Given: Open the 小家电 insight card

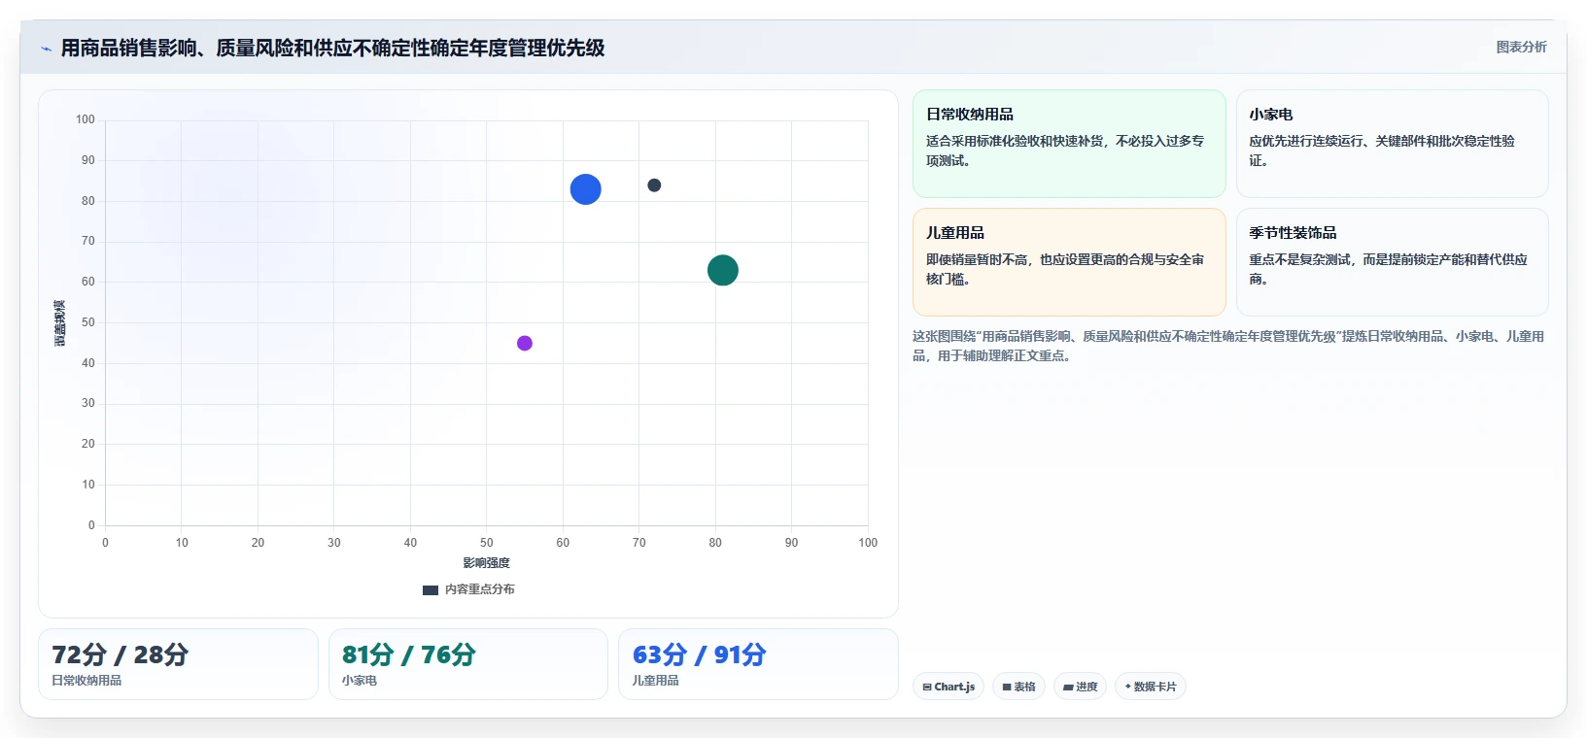Looking at the screenshot, I should point(1392,144).
